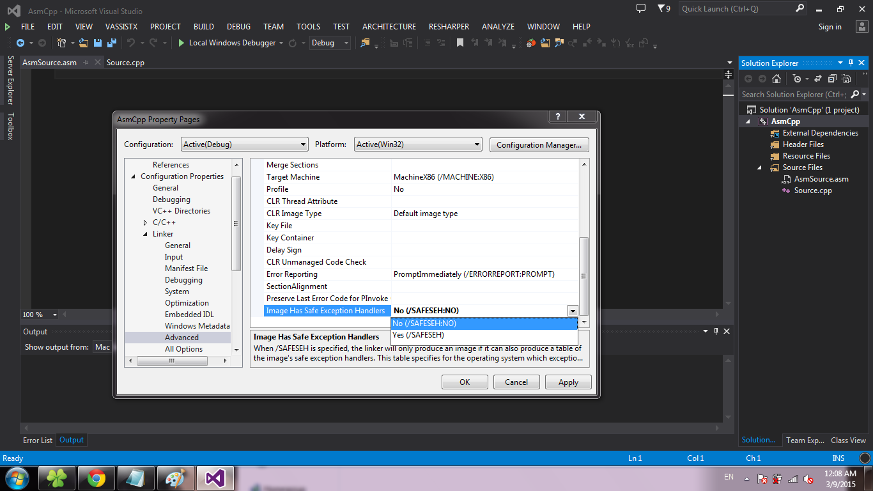
Task: Toggle a bookmark with the bookmark icon
Action: point(460,43)
